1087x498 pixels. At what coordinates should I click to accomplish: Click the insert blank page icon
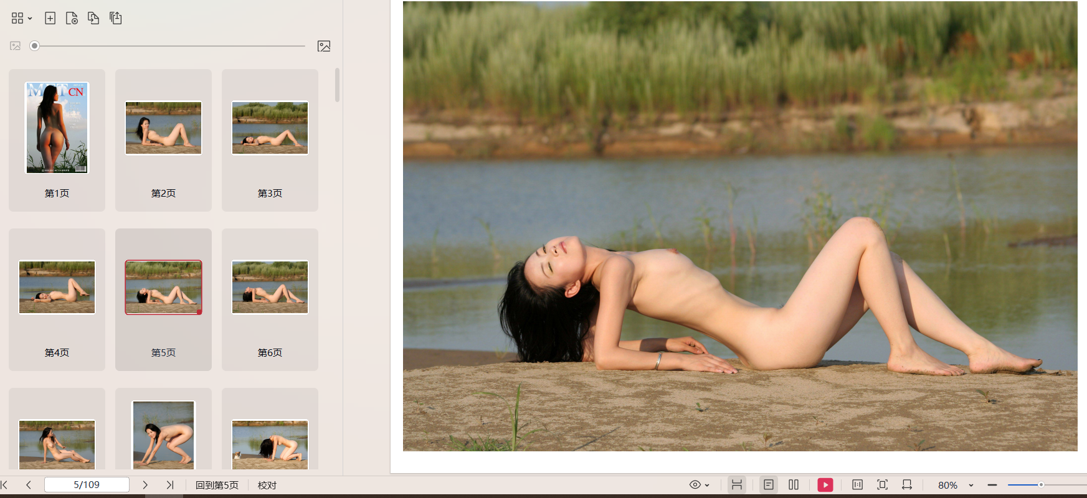coord(50,18)
